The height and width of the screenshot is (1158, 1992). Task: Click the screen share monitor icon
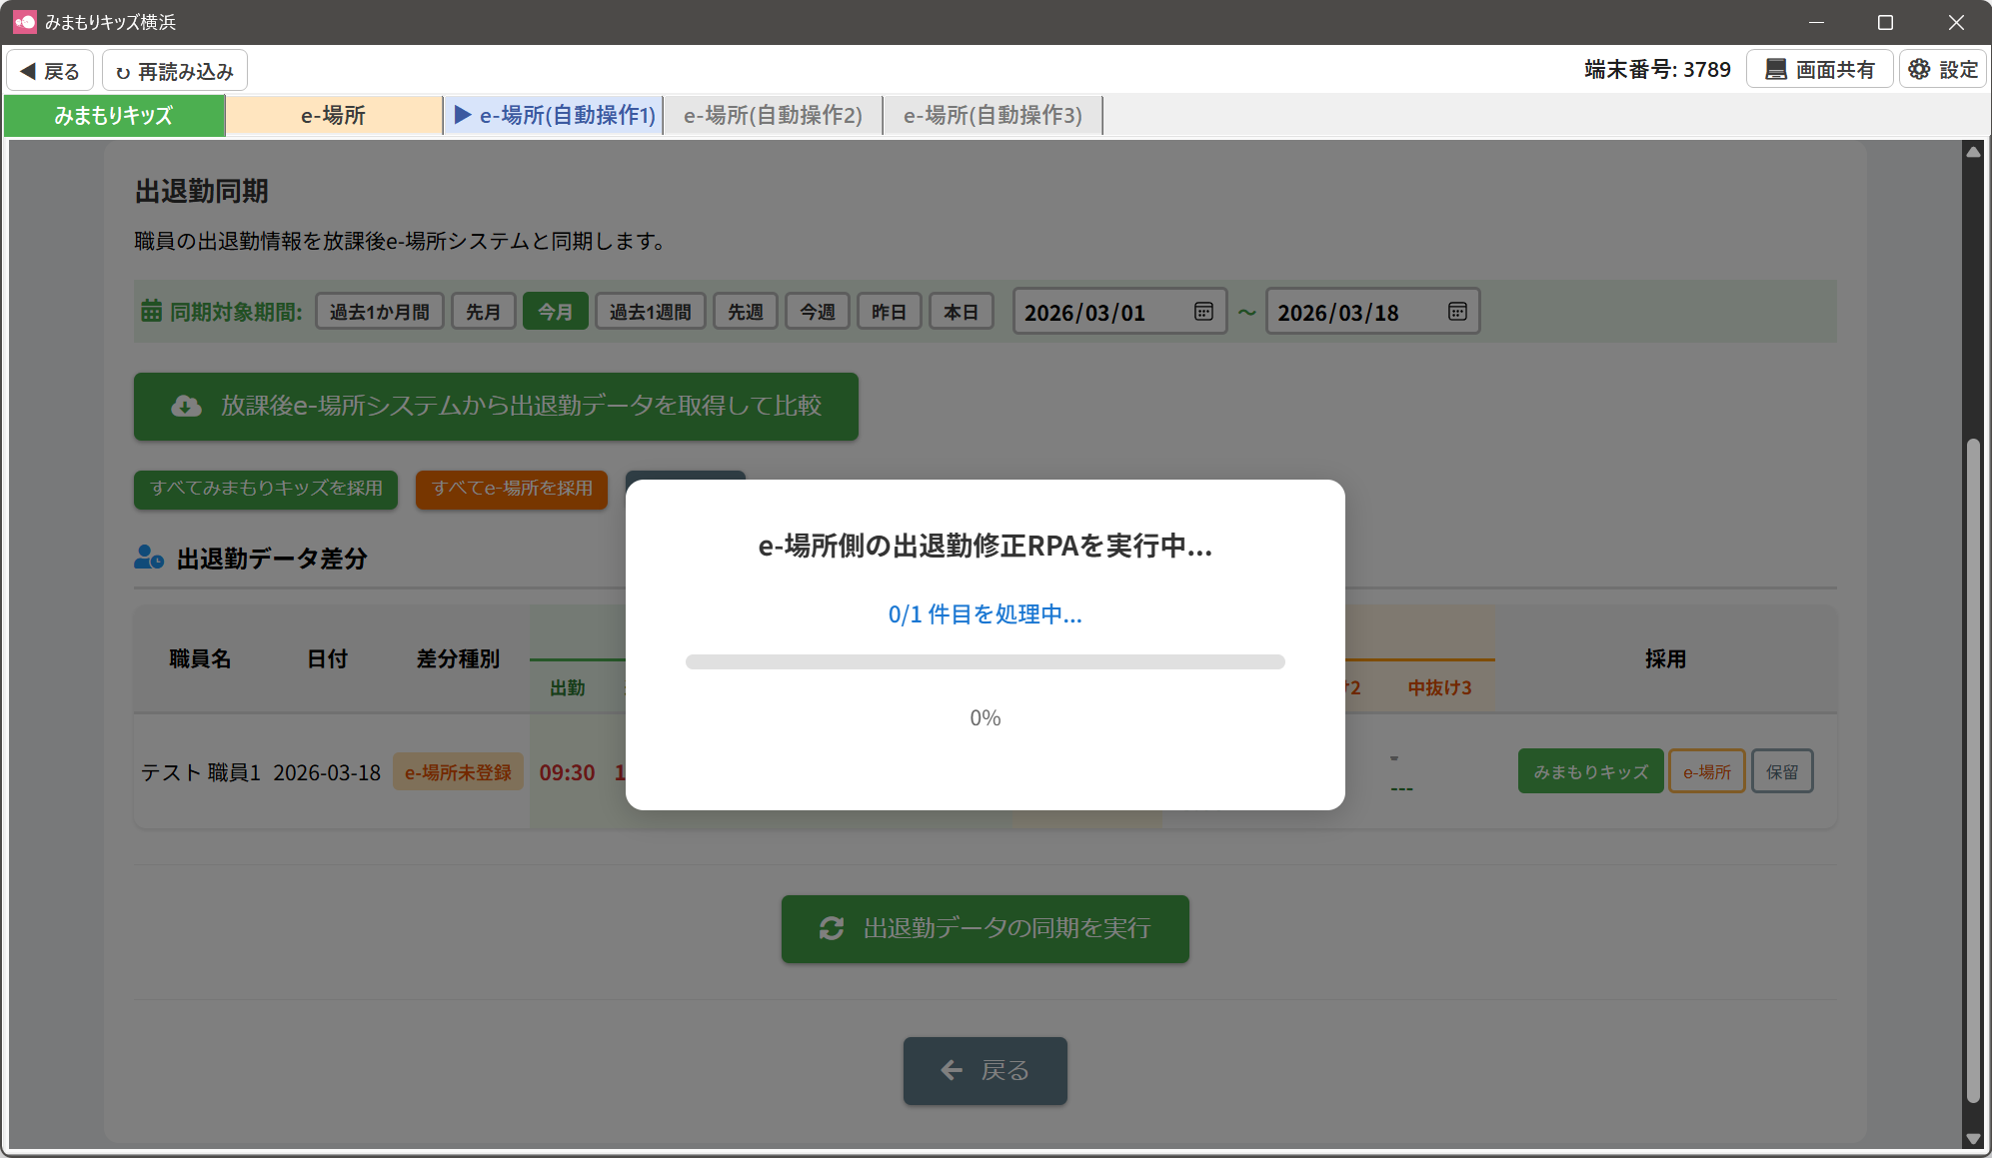click(x=1775, y=70)
